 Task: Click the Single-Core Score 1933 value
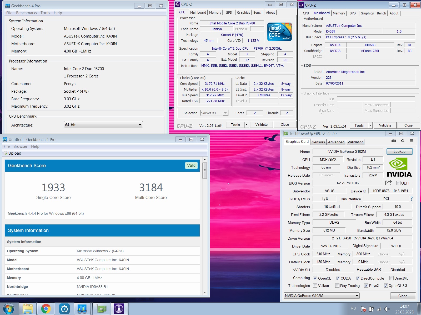pos(53,187)
